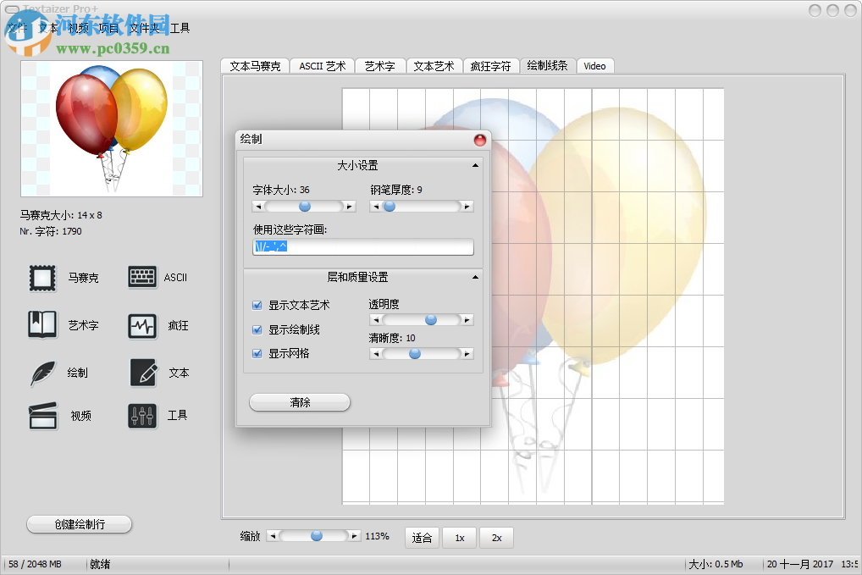Select the ASCII tool icon

[141, 277]
